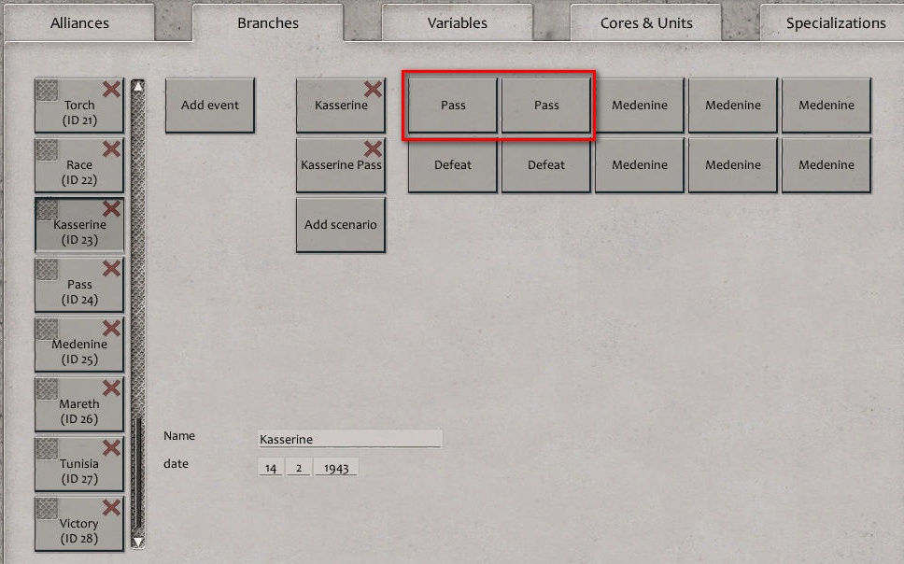
Task: Select the Tunisia scenario in the left list
Action: 78,463
